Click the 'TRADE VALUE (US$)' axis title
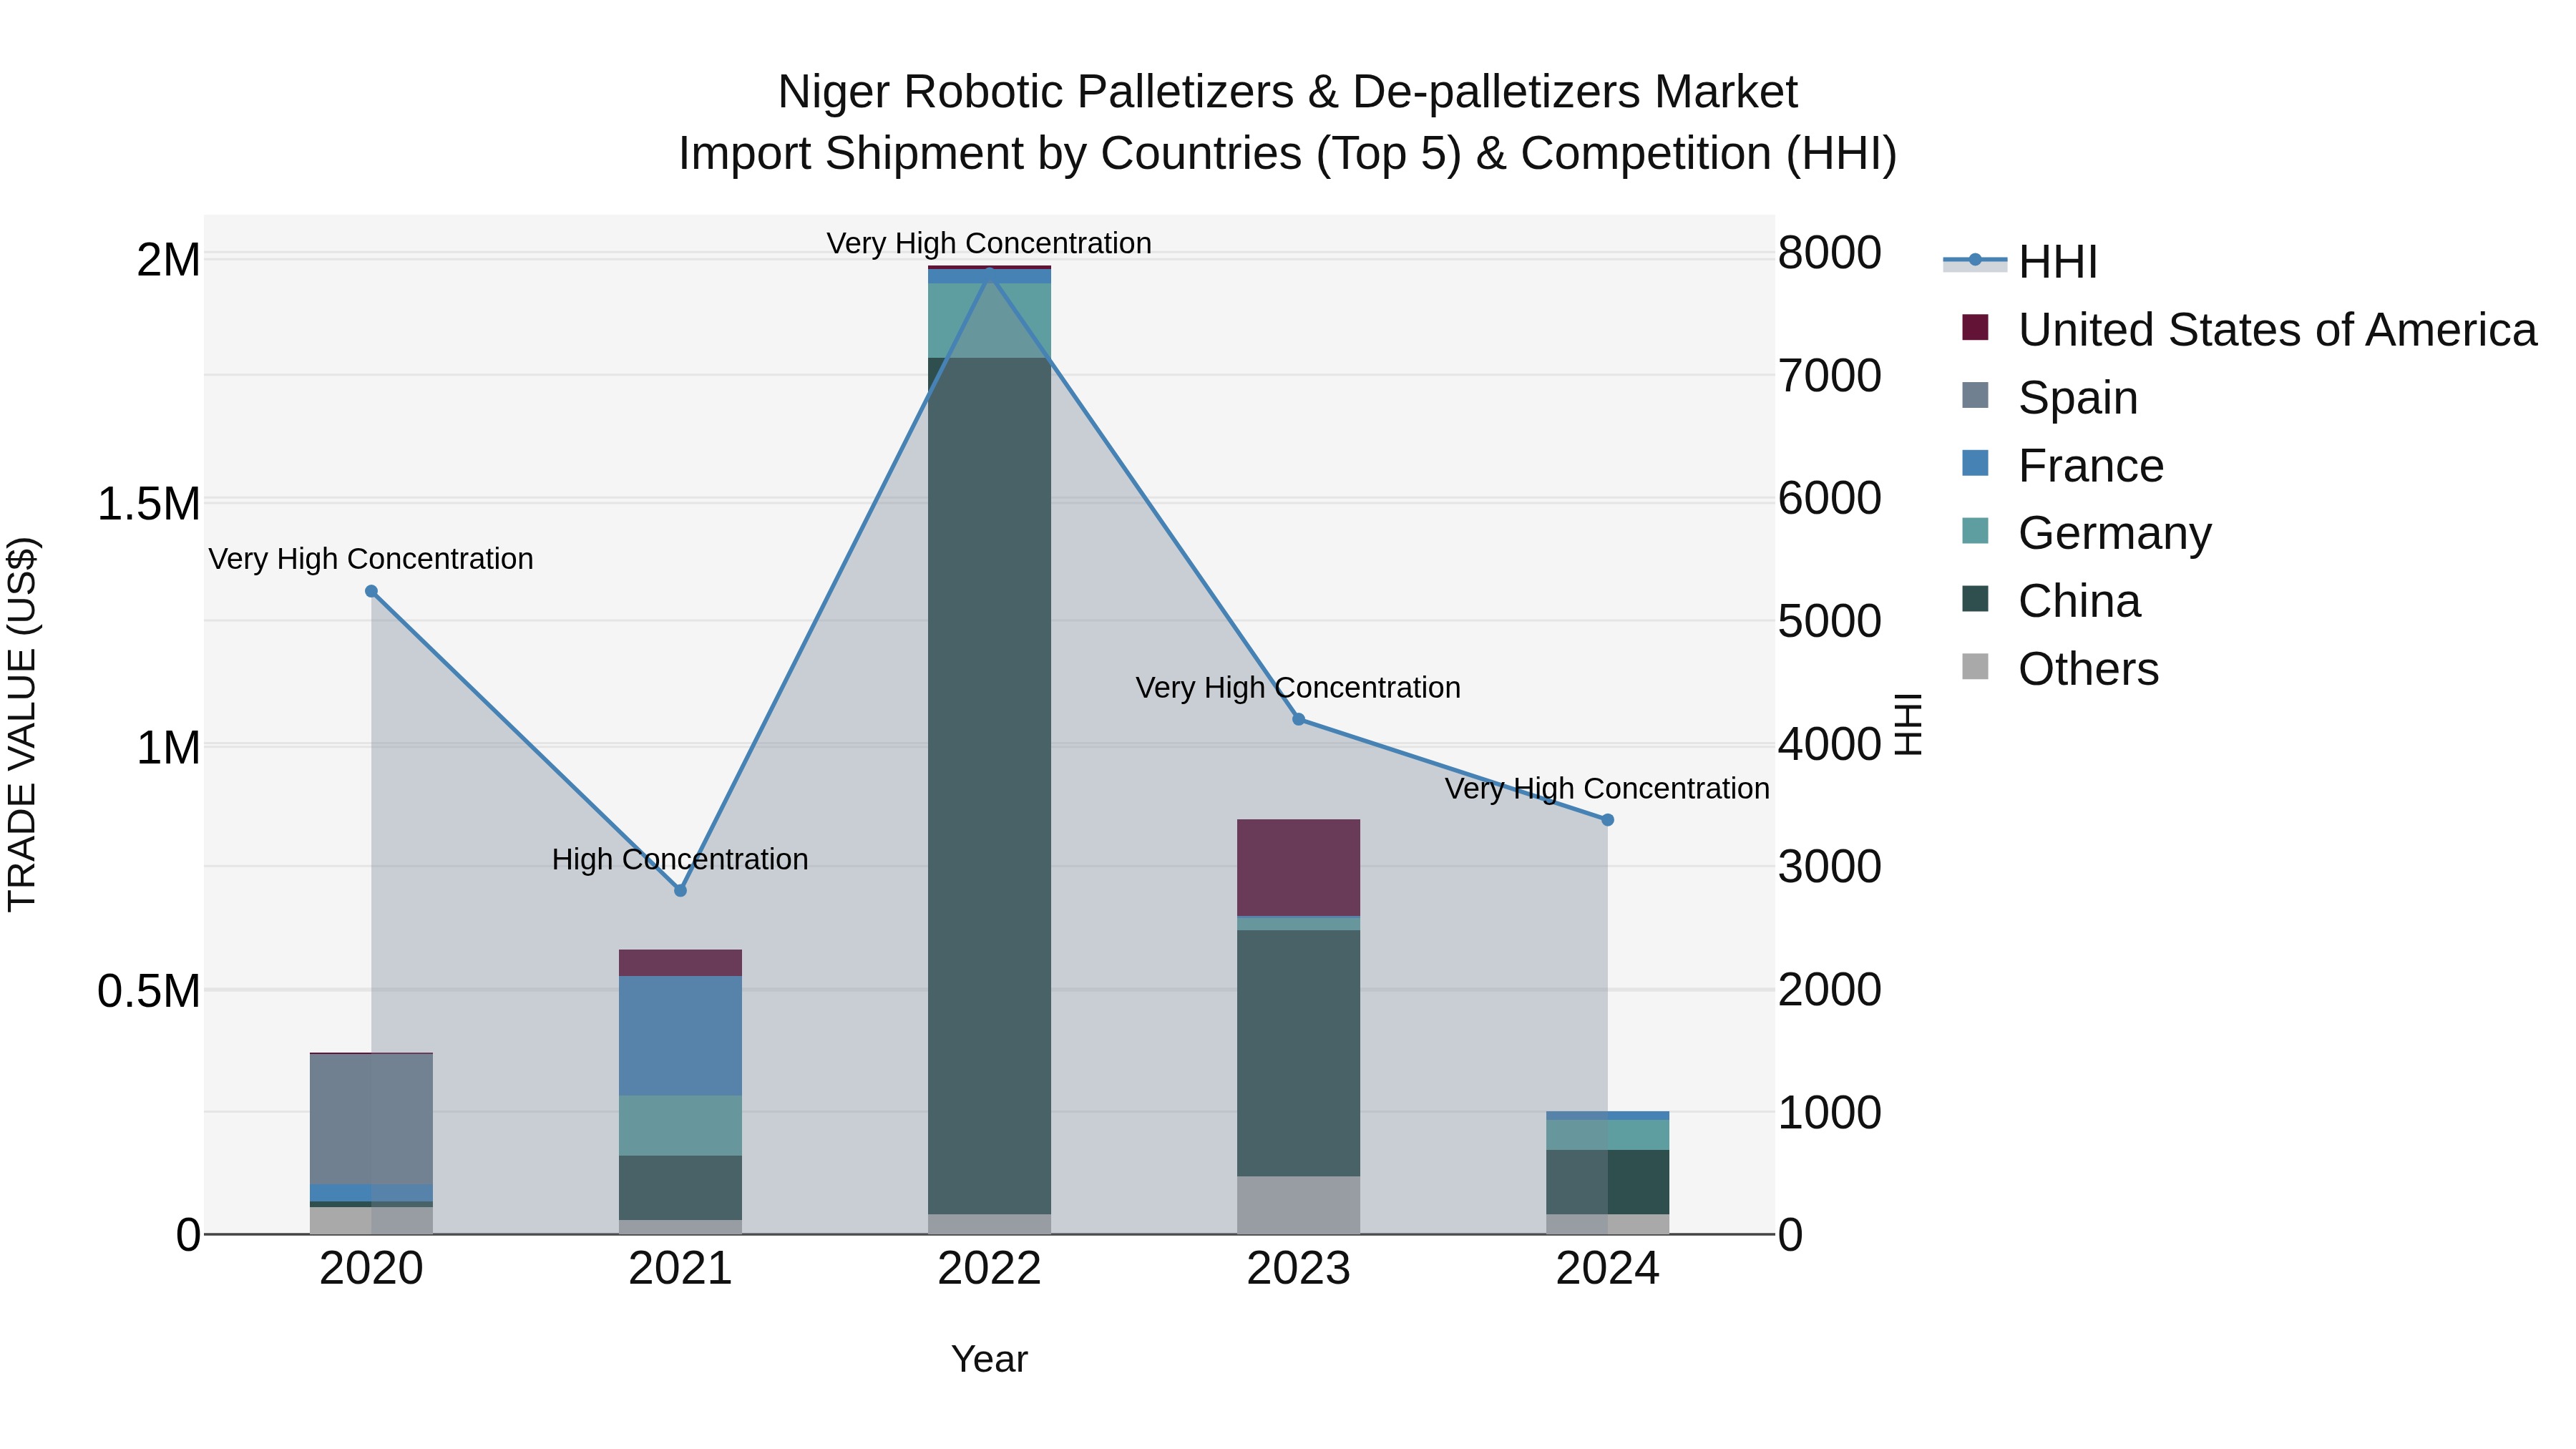The image size is (2576, 1449). point(22,724)
